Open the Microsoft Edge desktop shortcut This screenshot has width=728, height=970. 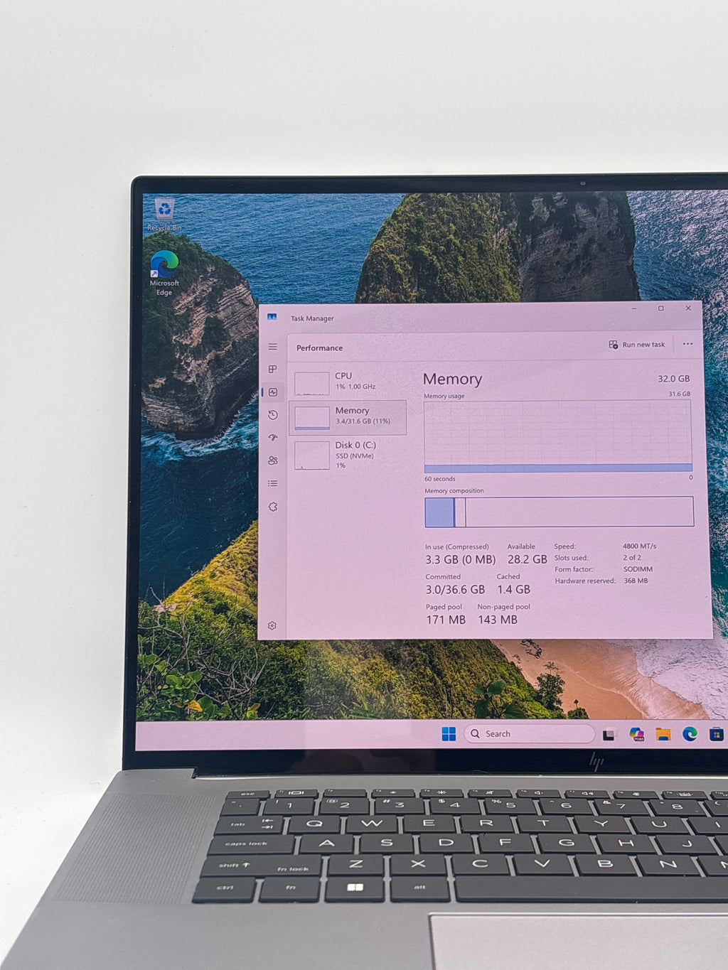[164, 273]
